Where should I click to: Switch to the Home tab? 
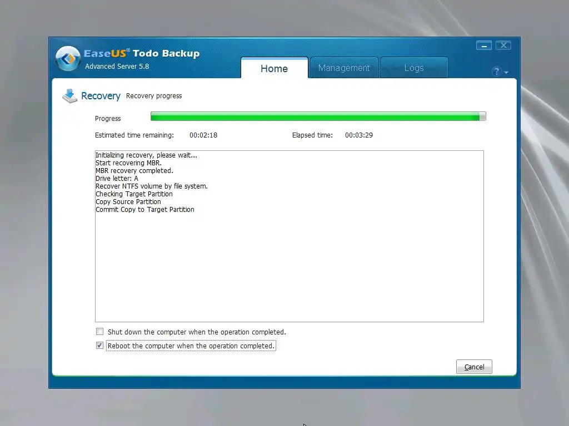(x=274, y=68)
